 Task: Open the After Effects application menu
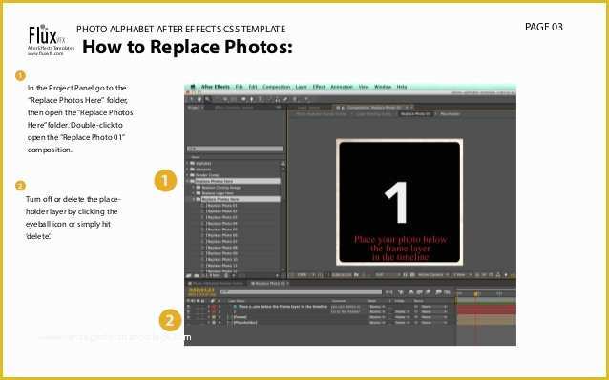point(216,87)
